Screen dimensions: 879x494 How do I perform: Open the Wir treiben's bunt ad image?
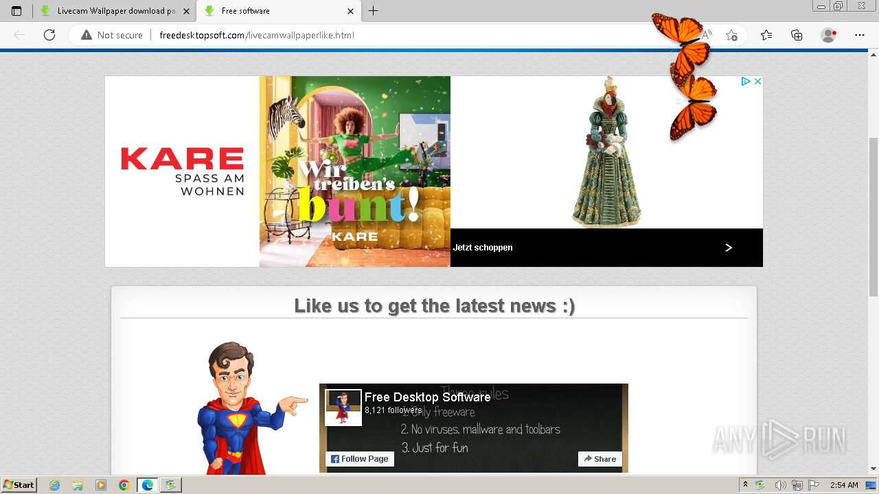click(x=355, y=172)
